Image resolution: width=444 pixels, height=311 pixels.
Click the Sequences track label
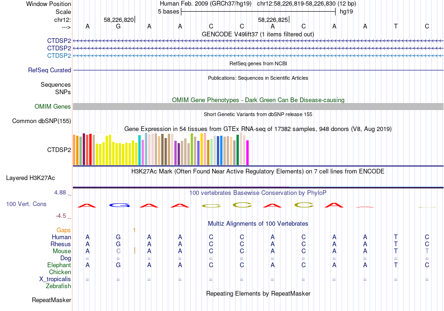click(56, 84)
